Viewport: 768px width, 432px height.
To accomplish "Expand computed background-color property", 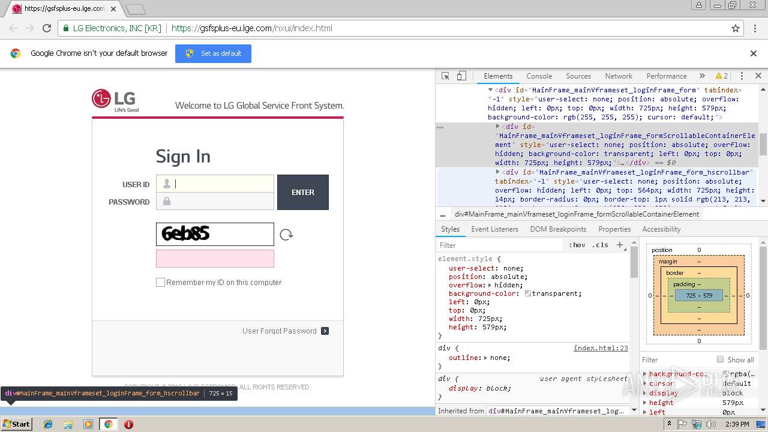I will tap(645, 374).
